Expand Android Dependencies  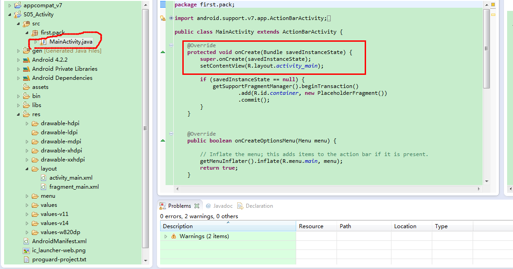pyautogui.click(x=18, y=78)
